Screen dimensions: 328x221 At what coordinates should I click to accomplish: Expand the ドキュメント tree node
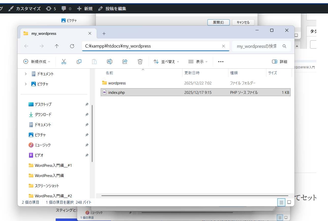point(26,74)
